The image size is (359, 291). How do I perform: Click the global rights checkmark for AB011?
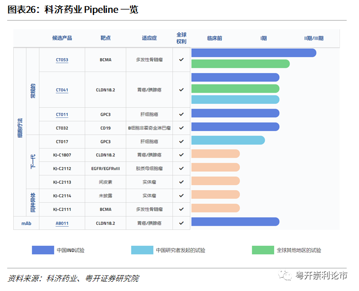[x=181, y=223]
